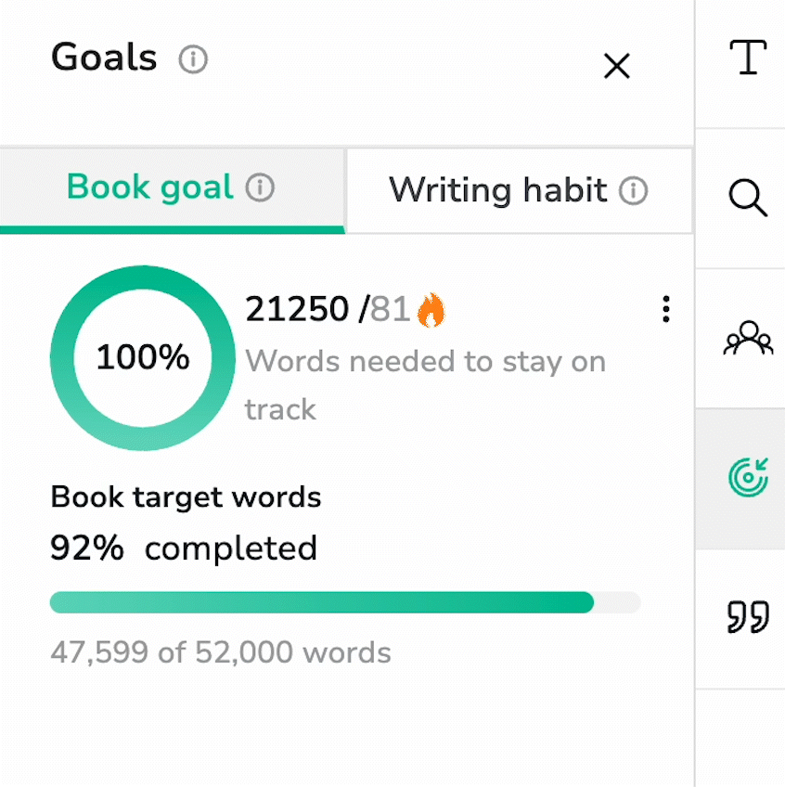Click the 21250 word count number
Image resolution: width=785 pixels, height=787 pixels.
(x=297, y=310)
